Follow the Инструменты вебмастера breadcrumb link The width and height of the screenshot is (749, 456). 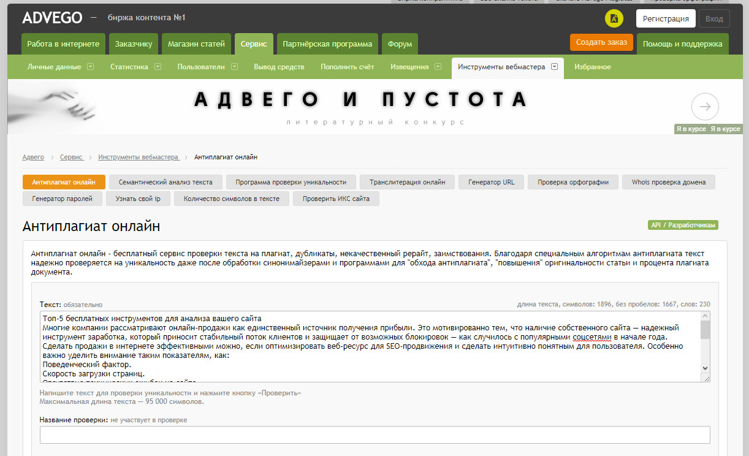coord(139,158)
